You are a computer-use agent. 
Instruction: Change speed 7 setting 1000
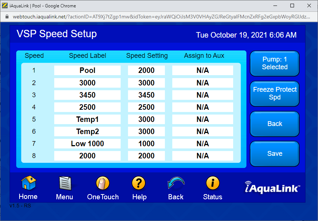pos(146,144)
